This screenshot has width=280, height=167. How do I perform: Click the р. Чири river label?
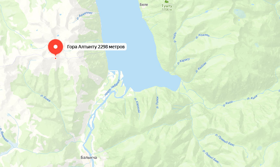174,37
